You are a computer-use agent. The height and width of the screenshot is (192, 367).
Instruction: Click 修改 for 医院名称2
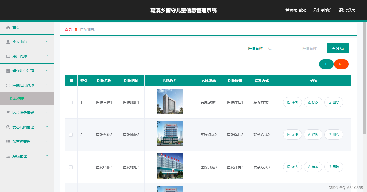(313, 135)
